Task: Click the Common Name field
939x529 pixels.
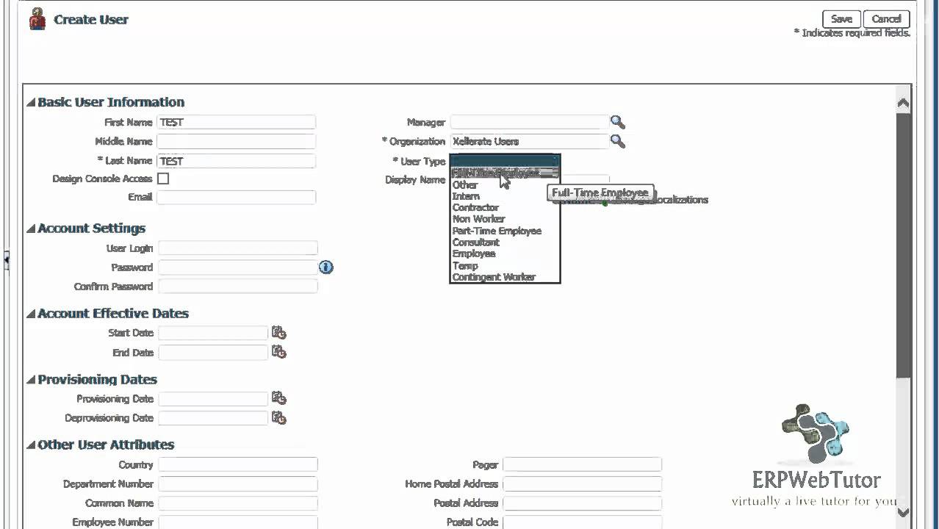Action: [238, 503]
